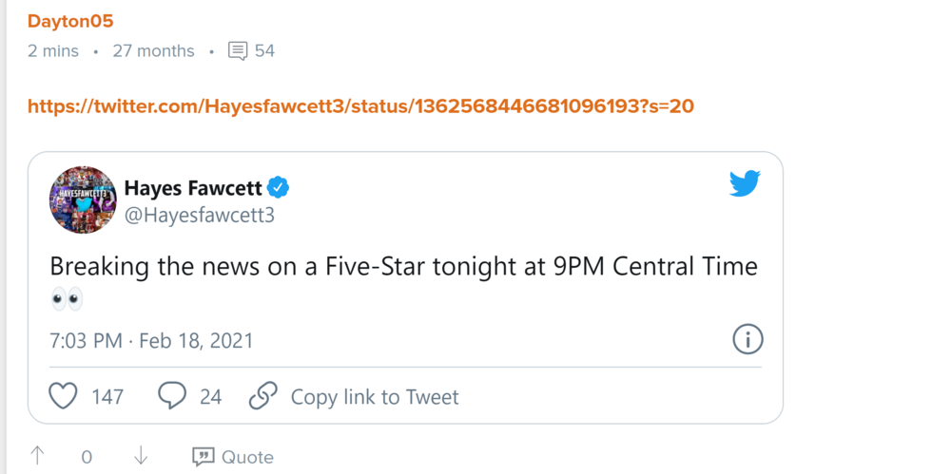Click the post comments icon beside 54

[x=238, y=51]
